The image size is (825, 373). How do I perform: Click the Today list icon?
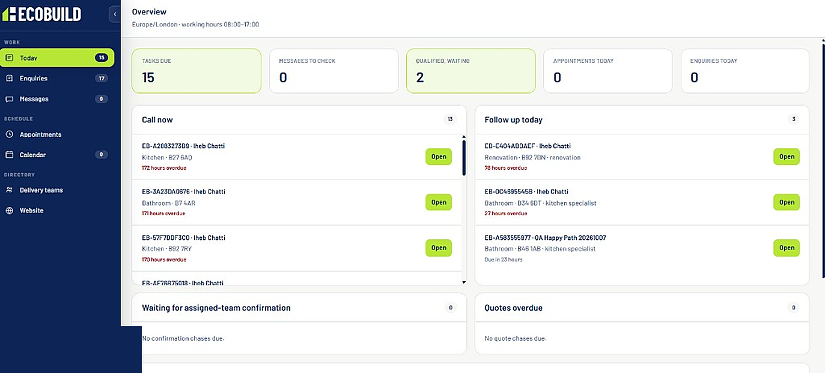point(9,58)
